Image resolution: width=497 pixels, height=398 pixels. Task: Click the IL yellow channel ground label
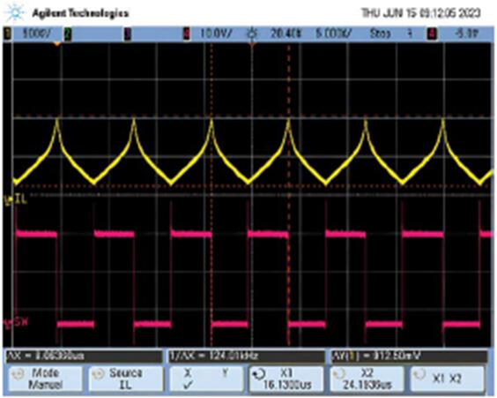pyautogui.click(x=16, y=199)
